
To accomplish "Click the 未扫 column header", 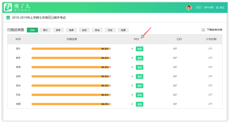I will (x=136, y=39).
